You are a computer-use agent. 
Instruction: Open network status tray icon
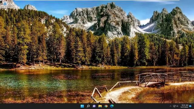[174, 106]
